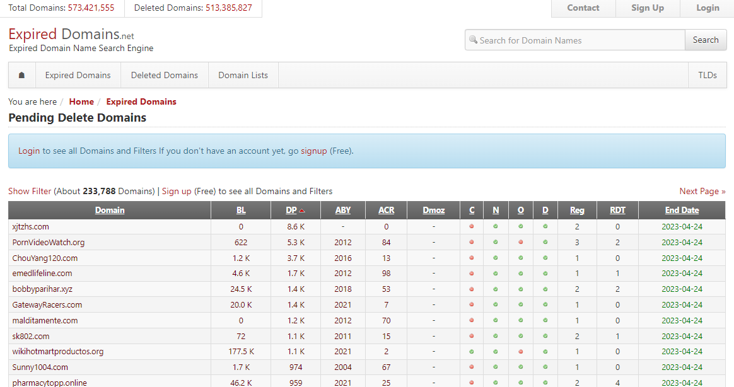Click the home icon in navigation bar
This screenshot has height=387, width=734.
pos(22,75)
